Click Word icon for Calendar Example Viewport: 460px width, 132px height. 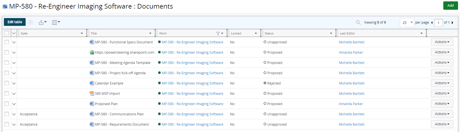click(x=92, y=83)
